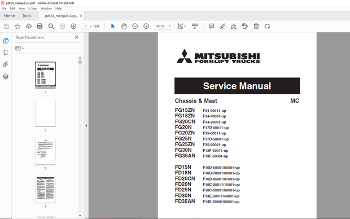Screen dimensions: 350x219
Task: Click the 'Chassis & Mast' text
Action: tap(196, 101)
